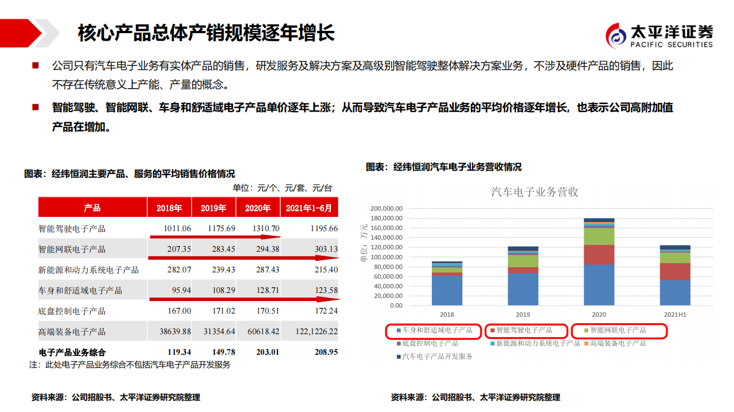734x412 pixels.
Task: Click table cell value 172.24
Action: [x=326, y=311]
